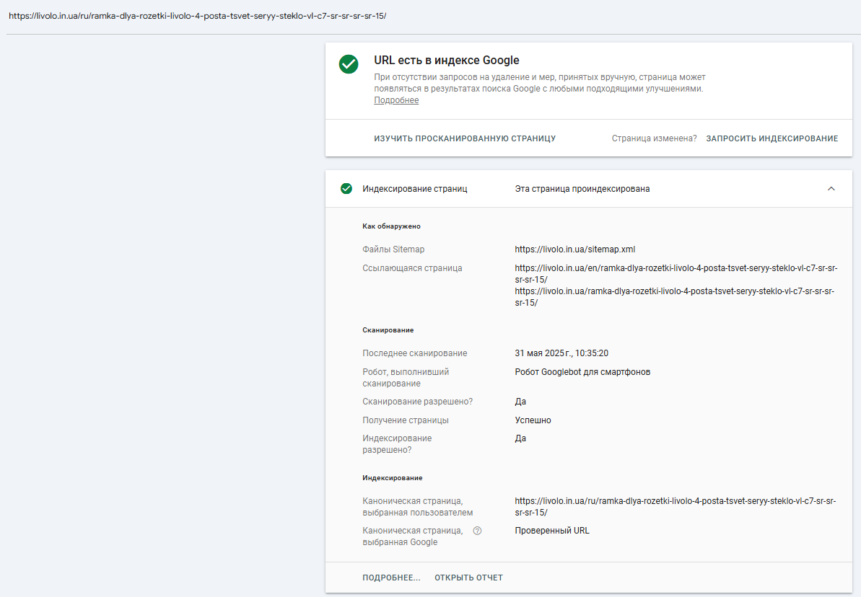This screenshot has height=597, width=861.
Task: Click Каноническая страница, выбранная пользователем label
Action: click(x=417, y=506)
